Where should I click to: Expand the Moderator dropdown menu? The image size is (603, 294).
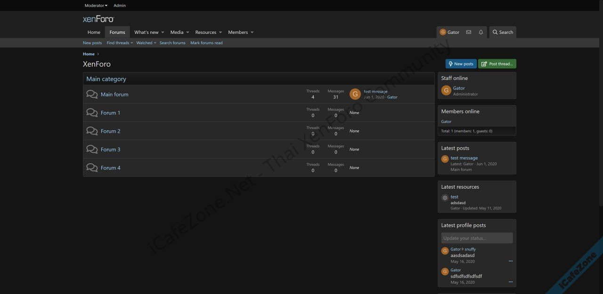[x=96, y=6]
